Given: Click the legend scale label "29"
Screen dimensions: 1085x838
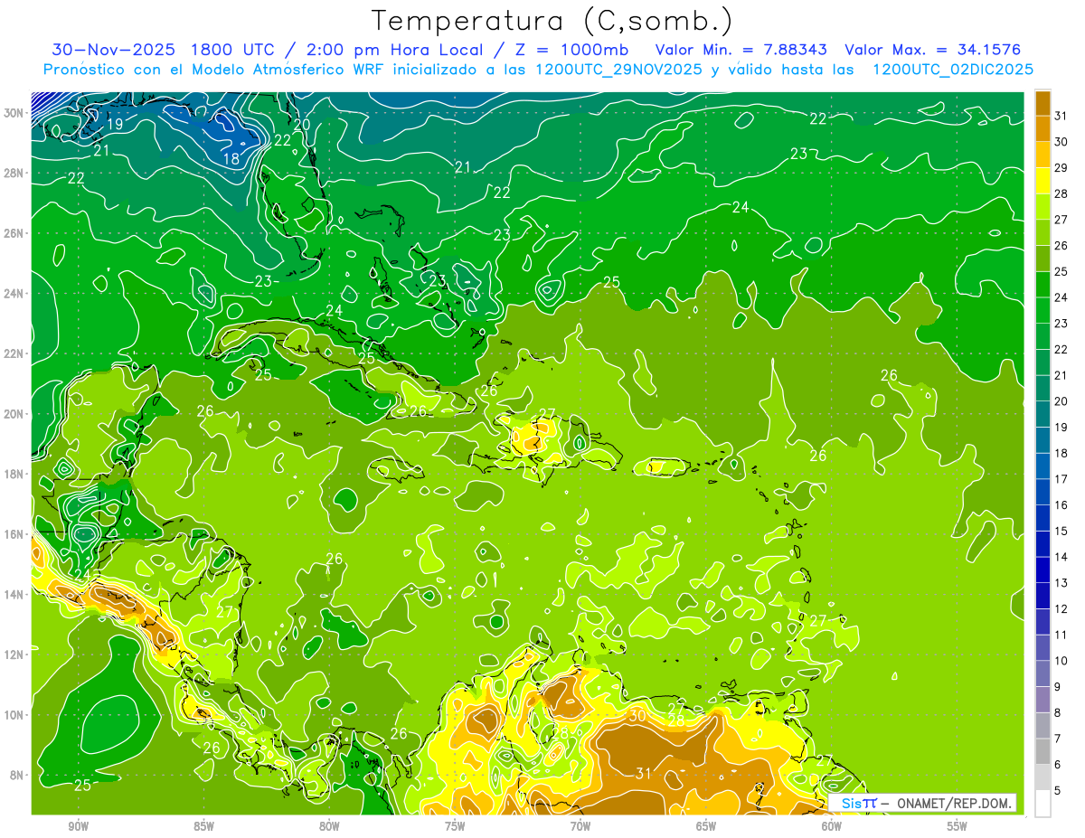Looking at the screenshot, I should point(1061,167).
